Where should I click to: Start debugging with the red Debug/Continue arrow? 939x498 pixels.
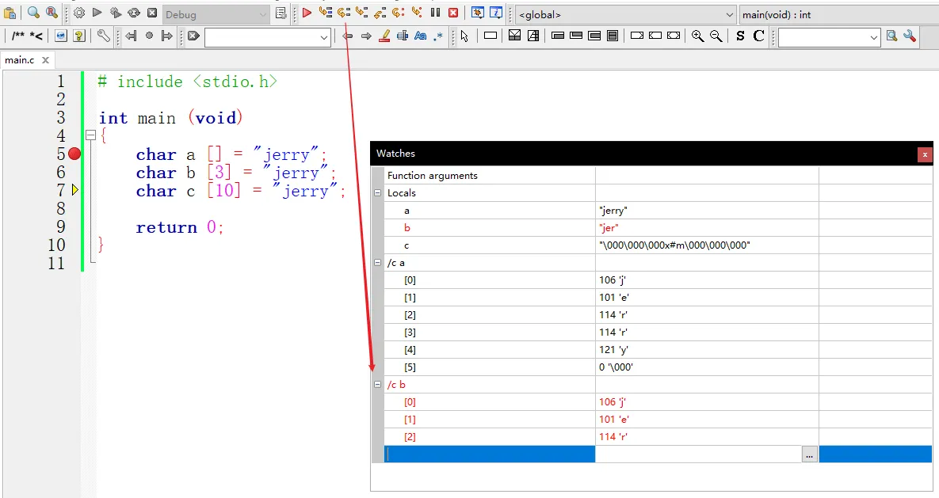click(x=307, y=13)
